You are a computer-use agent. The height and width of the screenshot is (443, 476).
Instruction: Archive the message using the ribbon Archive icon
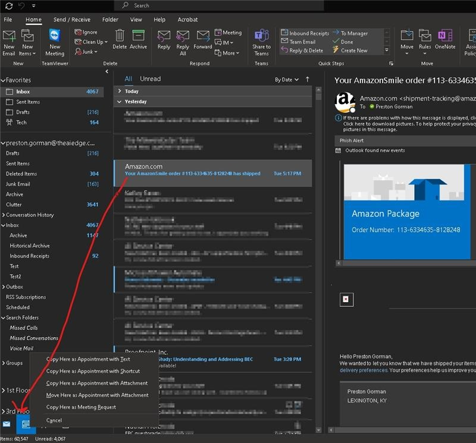(138, 37)
